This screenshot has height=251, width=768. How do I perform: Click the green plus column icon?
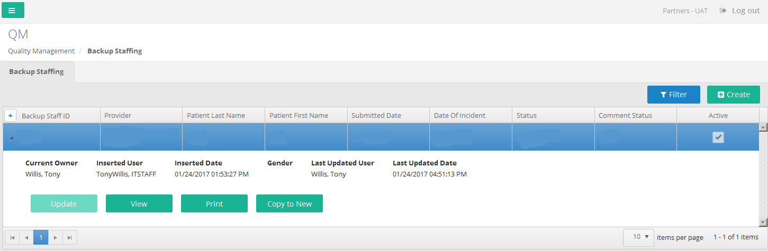[10, 115]
